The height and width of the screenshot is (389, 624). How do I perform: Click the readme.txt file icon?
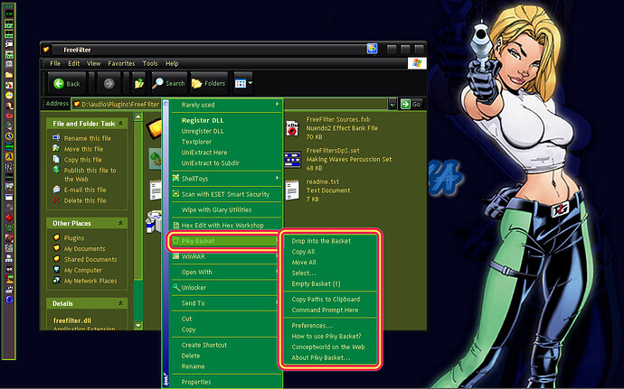pyautogui.click(x=292, y=189)
